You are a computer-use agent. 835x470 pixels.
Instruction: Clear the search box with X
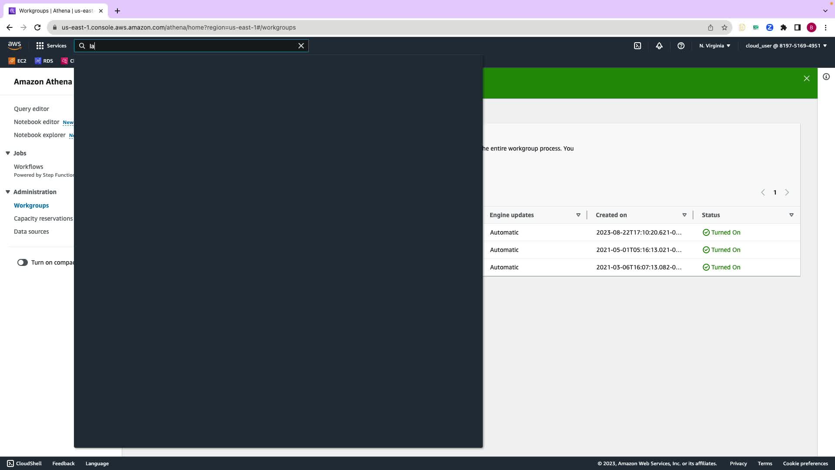point(301,46)
